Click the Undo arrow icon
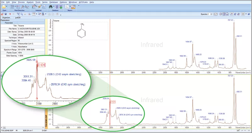 click(x=10, y=14)
